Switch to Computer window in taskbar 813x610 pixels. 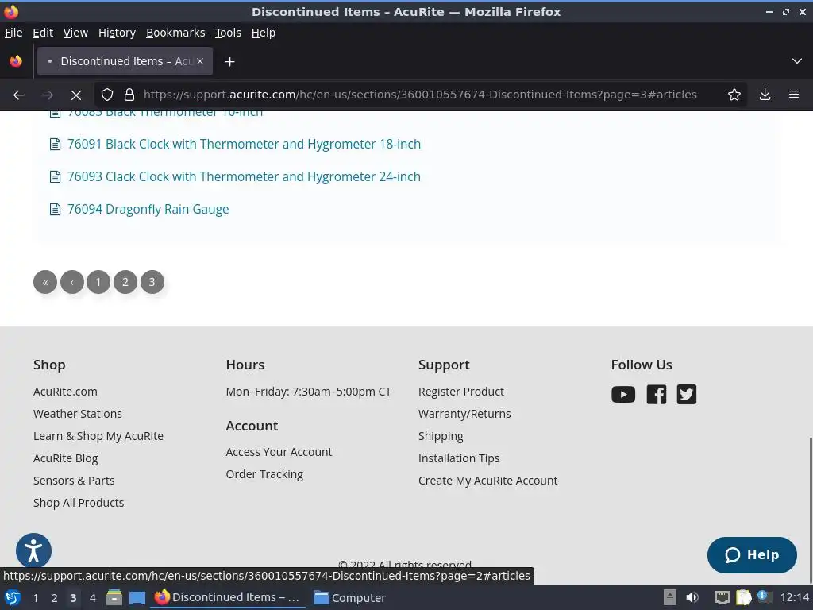pos(350,598)
